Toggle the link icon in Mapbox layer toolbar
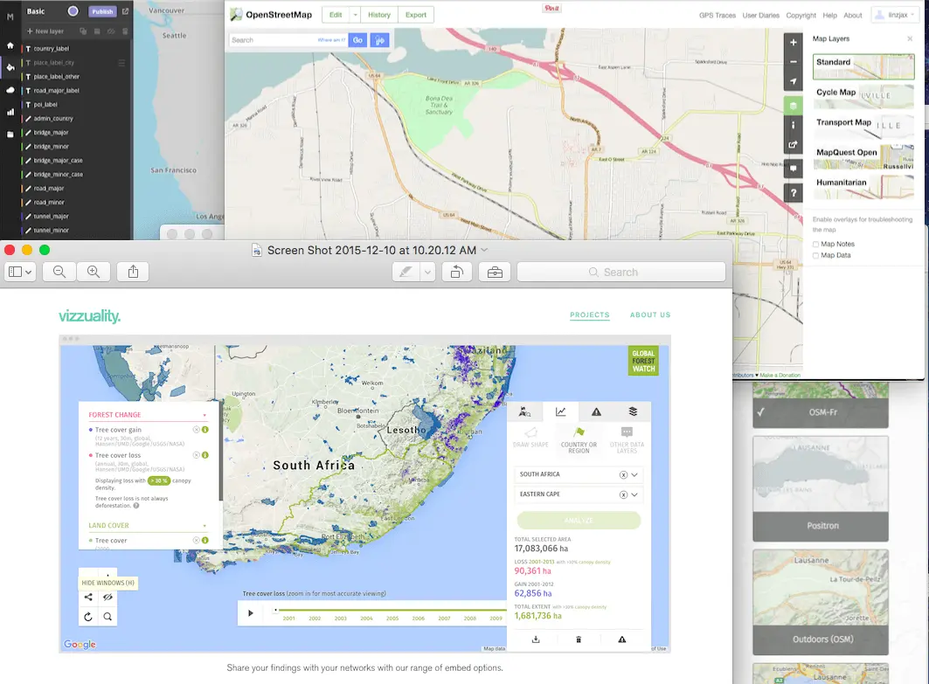This screenshot has height=684, width=929. pyautogui.click(x=111, y=31)
